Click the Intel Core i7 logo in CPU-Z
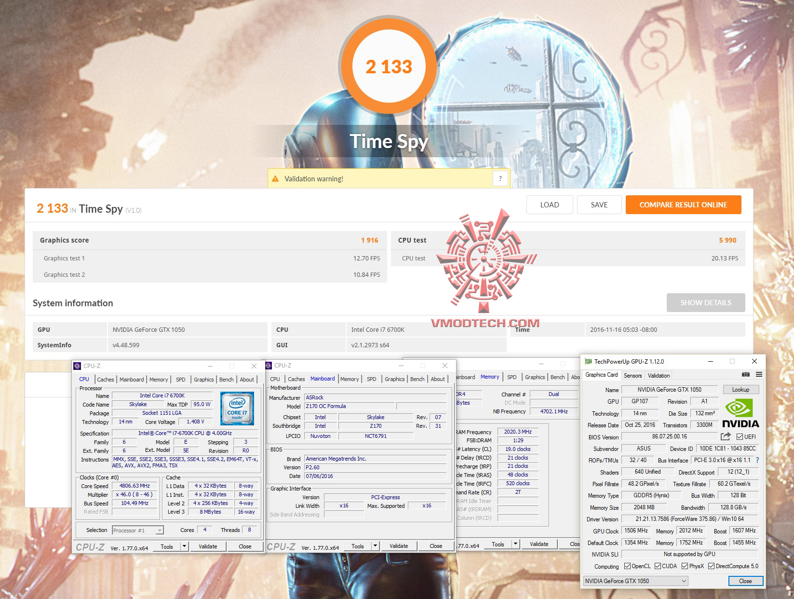This screenshot has width=794, height=599. (237, 408)
